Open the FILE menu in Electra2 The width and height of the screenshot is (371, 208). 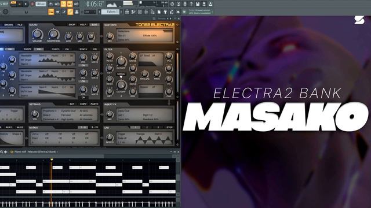pos(20,25)
